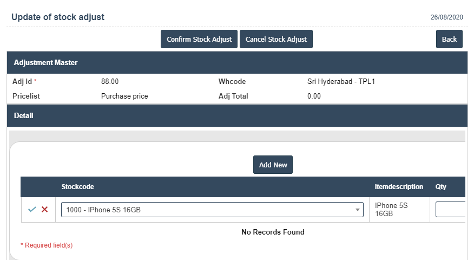Image resolution: width=474 pixels, height=260 pixels.
Task: Click the Confirm Stock Adjust button
Action: [x=199, y=39]
